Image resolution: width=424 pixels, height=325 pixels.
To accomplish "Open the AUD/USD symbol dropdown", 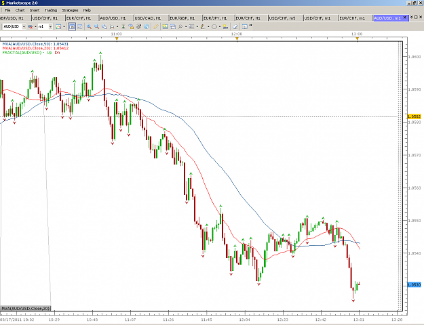I will coord(24,26).
